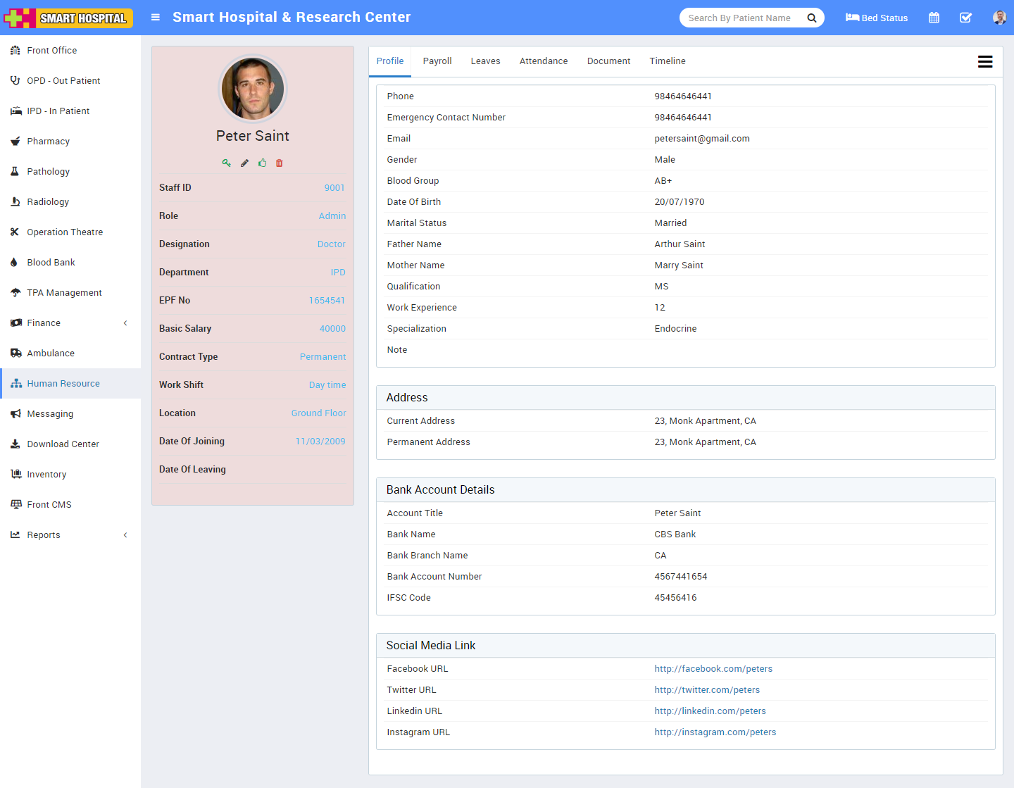Image resolution: width=1014 pixels, height=788 pixels.
Task: Select the Pathology sidebar icon
Action: click(14, 171)
